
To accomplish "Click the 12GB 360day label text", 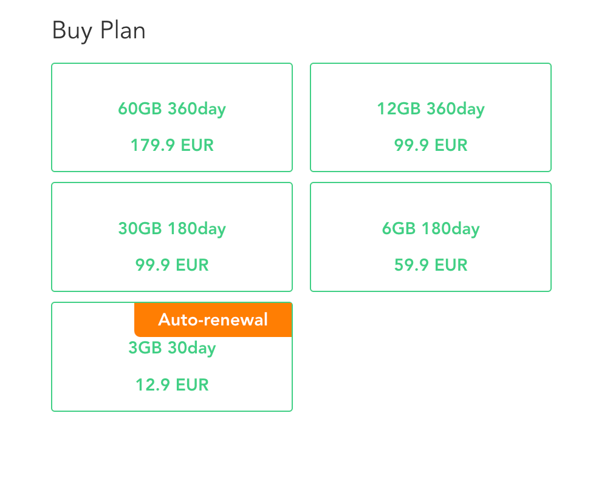I will (x=431, y=109).
